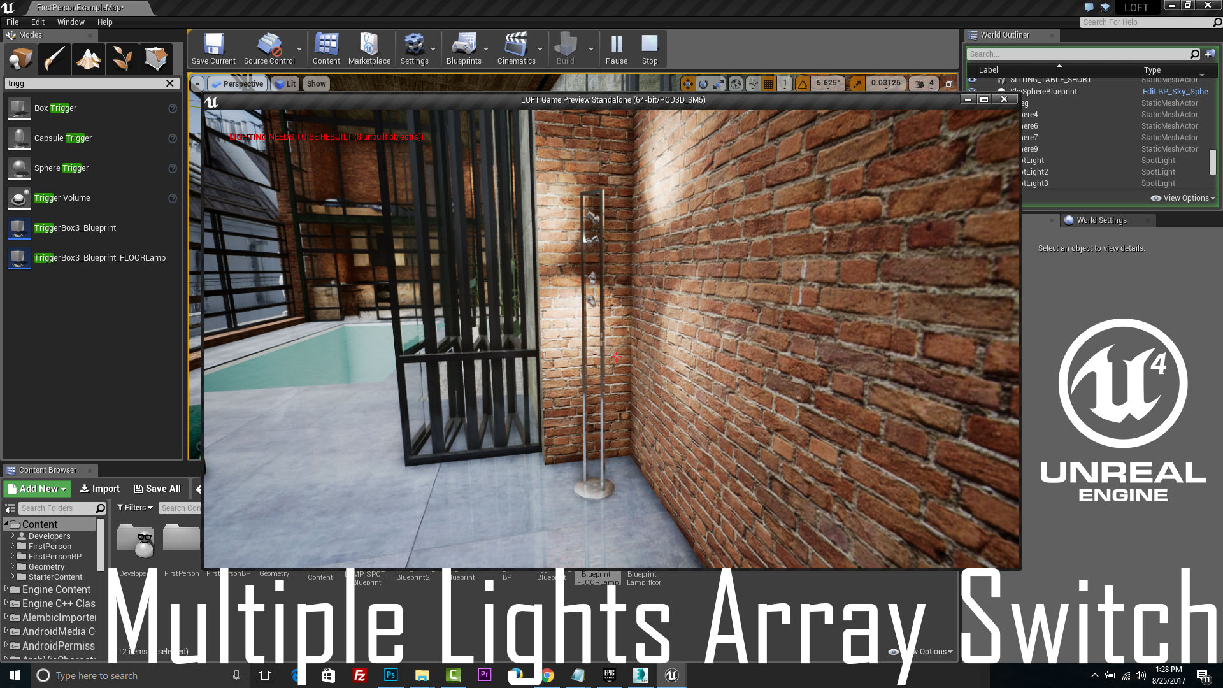Viewport: 1223px width, 688px height.
Task: Click Blueprints toolbar icon
Action: point(464,49)
